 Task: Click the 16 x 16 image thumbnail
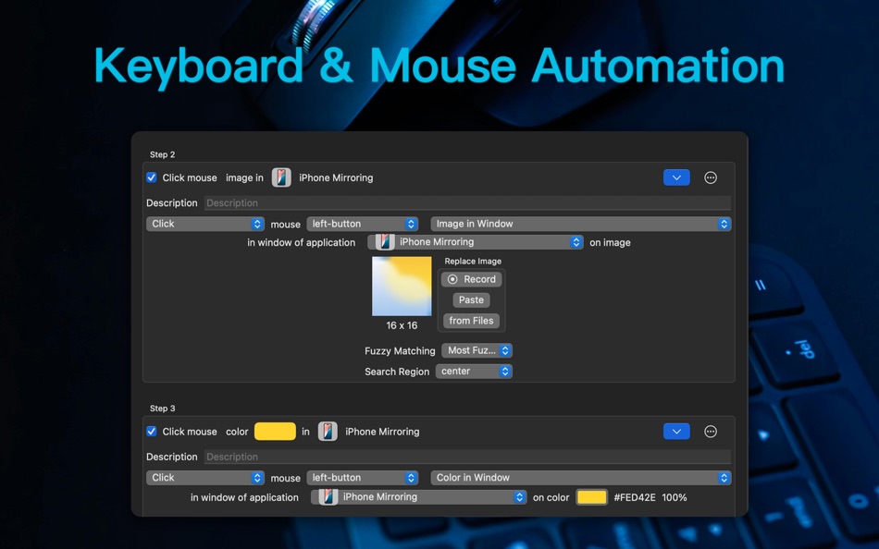pyautogui.click(x=402, y=287)
